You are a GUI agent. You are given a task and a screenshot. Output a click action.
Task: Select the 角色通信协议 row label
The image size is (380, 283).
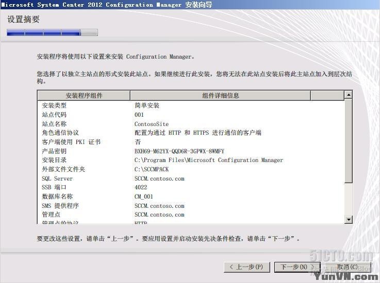point(60,133)
